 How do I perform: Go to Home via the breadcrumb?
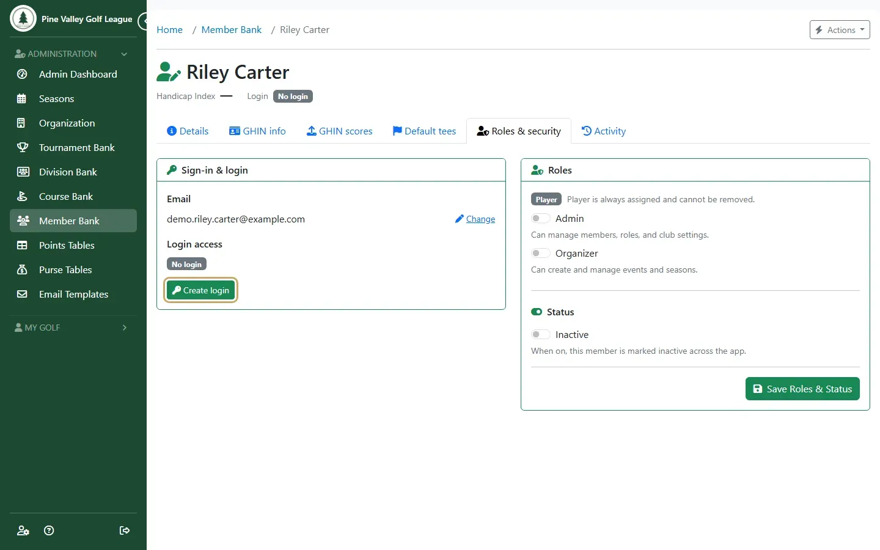(169, 30)
